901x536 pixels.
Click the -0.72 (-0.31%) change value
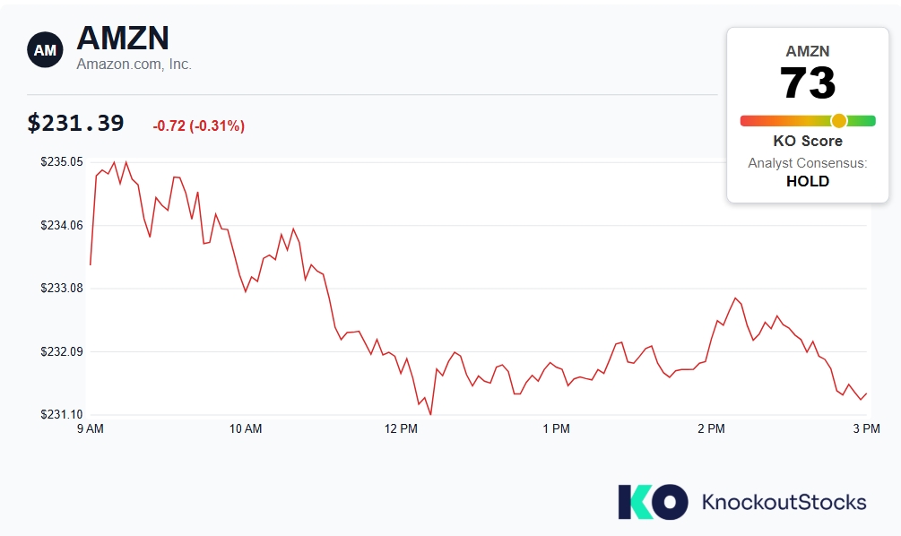click(199, 125)
